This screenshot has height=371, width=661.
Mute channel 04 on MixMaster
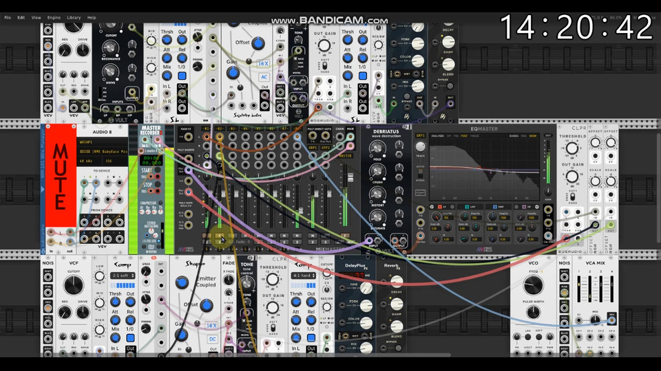tap(245, 236)
